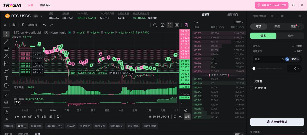The height and width of the screenshot is (135, 307).
Task: Open the TWAP tab
Action: 71,126
